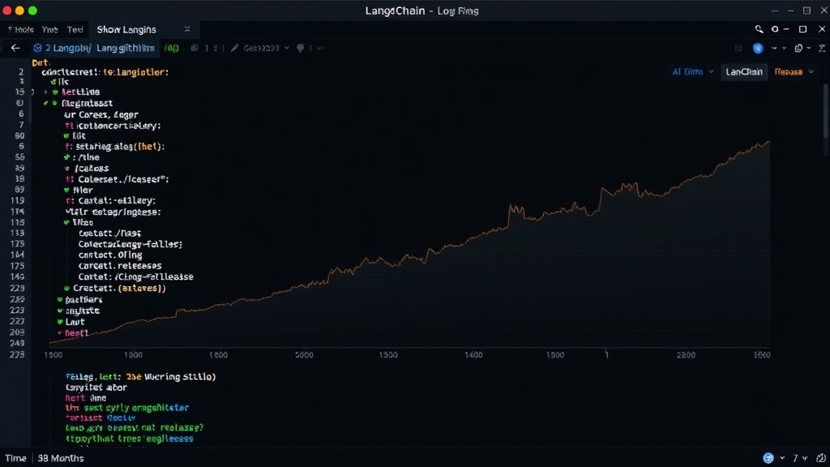Click the log line ending in 'Woering stilo)'
830x467 pixels.
pyautogui.click(x=141, y=377)
